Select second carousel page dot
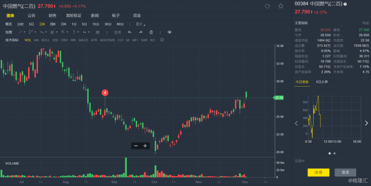 [334, 153]
